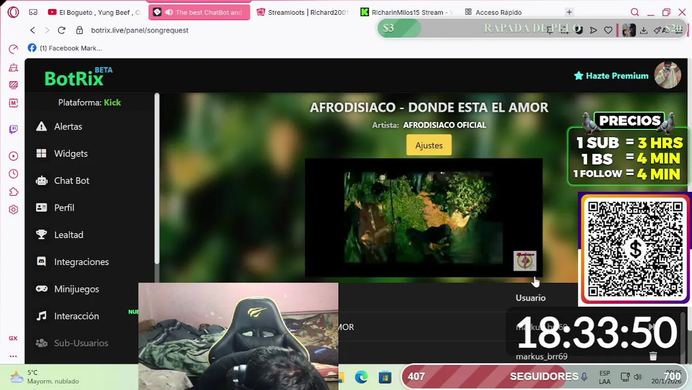Screen dimensions: 692x390
Task: Go back with the browser back arrow
Action: coord(32,30)
